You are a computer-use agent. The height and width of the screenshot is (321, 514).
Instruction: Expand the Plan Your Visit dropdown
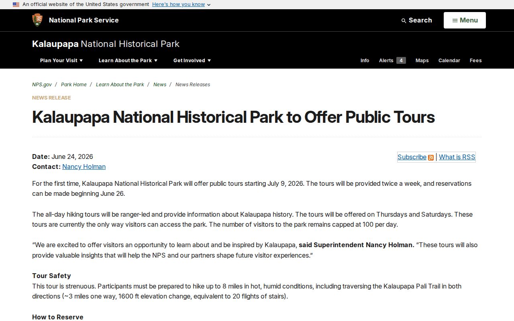[61, 61]
